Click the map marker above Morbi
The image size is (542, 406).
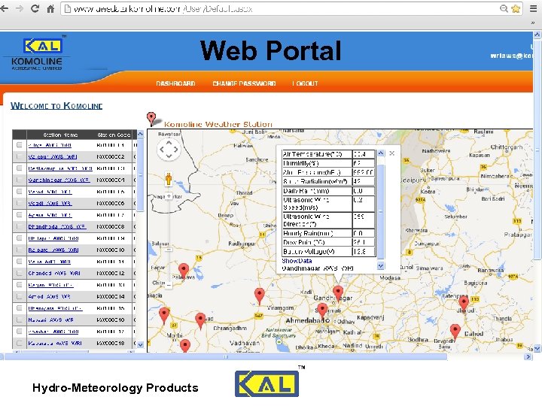(x=164, y=316)
